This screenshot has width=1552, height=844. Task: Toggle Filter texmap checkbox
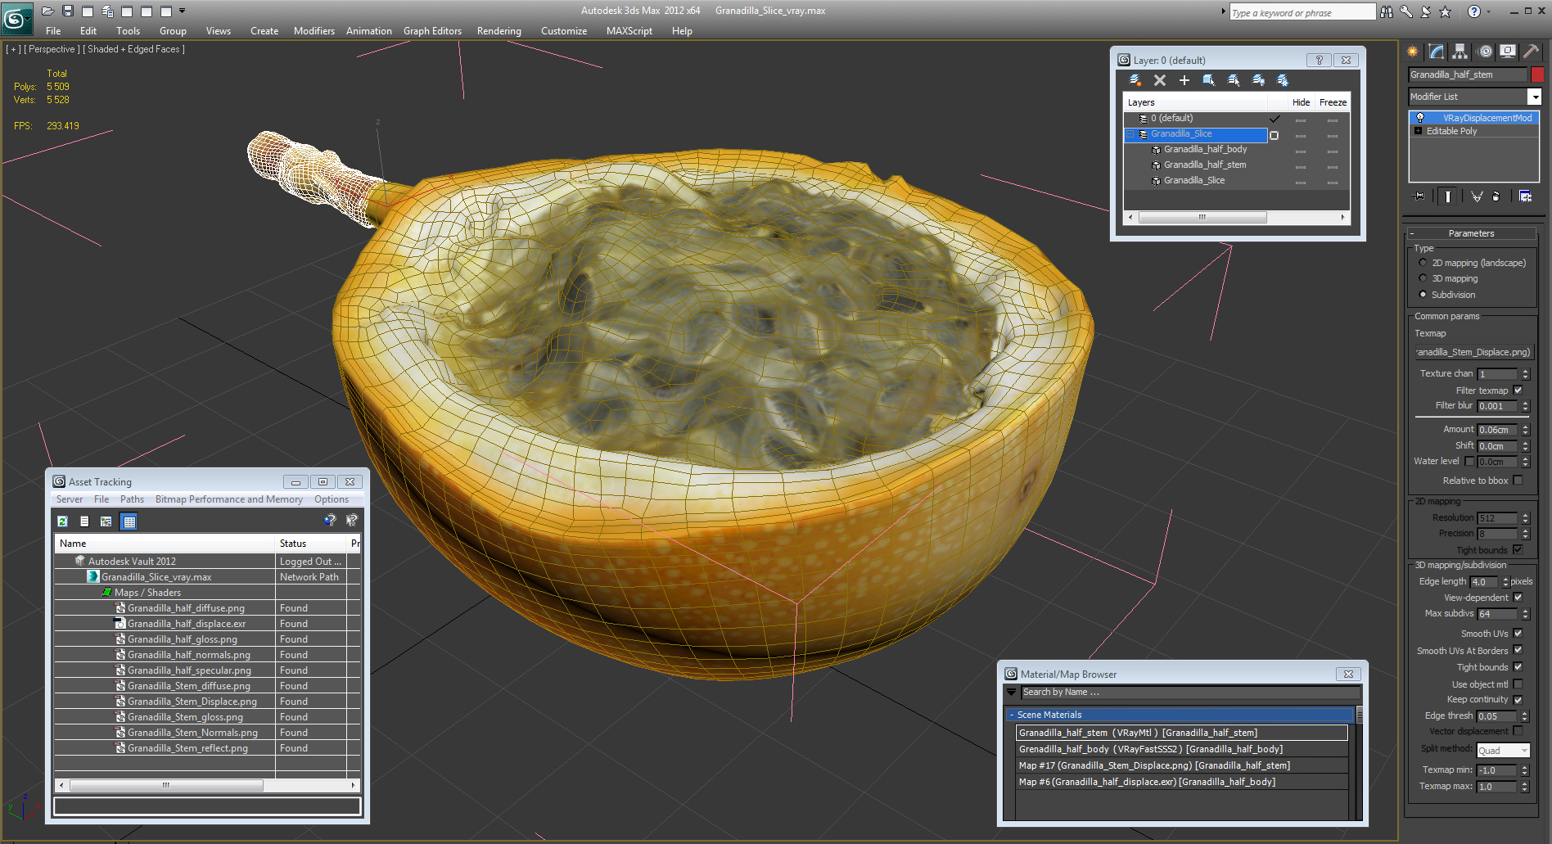(1518, 390)
